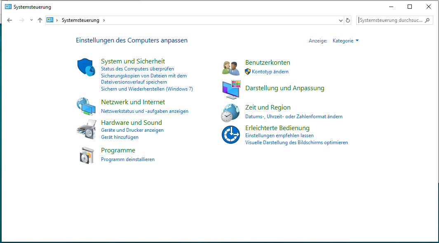Click the Benutzerkonten people icon
Image resolution: width=439 pixels, height=243 pixels.
click(x=231, y=68)
